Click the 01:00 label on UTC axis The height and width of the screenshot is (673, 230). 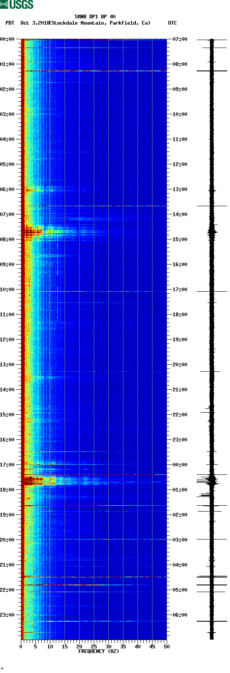coord(180,490)
